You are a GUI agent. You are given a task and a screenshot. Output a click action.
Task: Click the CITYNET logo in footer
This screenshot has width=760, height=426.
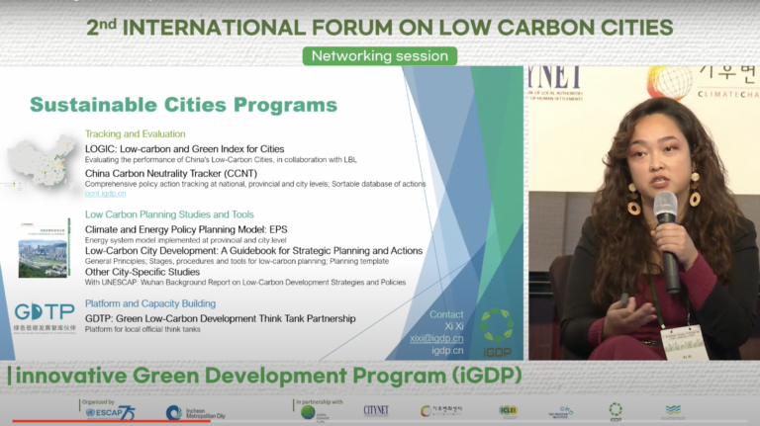[x=376, y=410]
